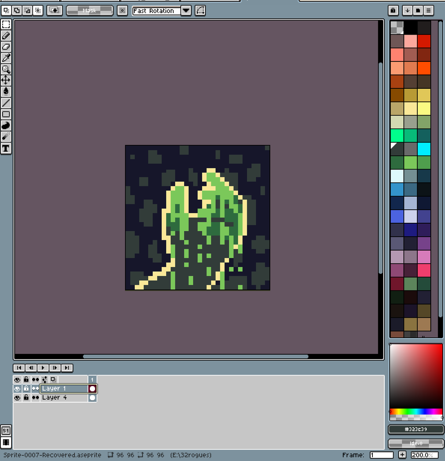Screen dimensions: 445x461
Task: Select the Move tool
Action: point(6,80)
